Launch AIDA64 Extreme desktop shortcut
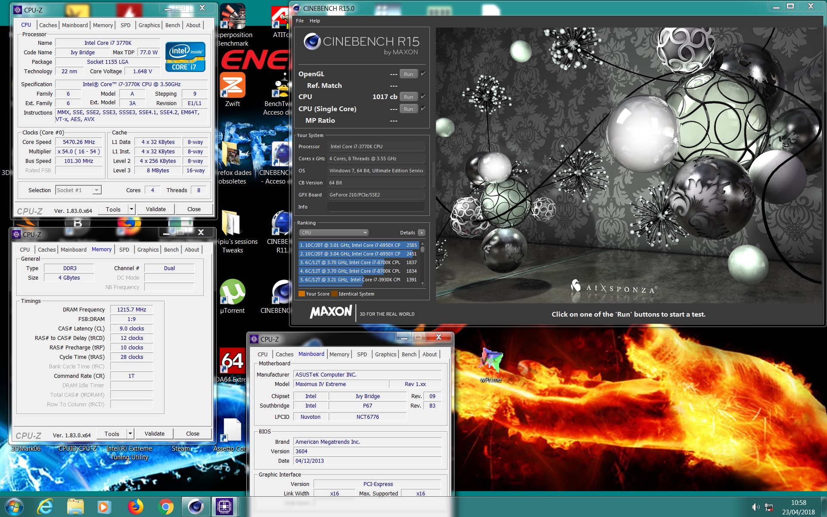Screen dimensions: 827x517 pyautogui.click(x=233, y=365)
